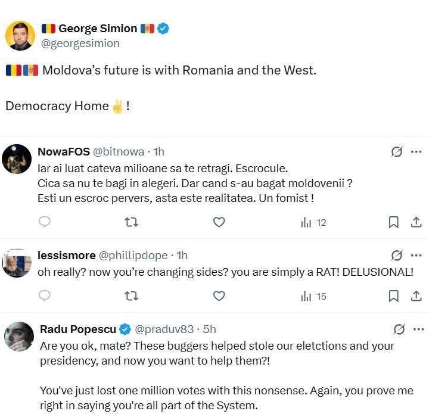View analytics showing 15 views
This screenshot has width=429, height=414.
tap(313, 295)
